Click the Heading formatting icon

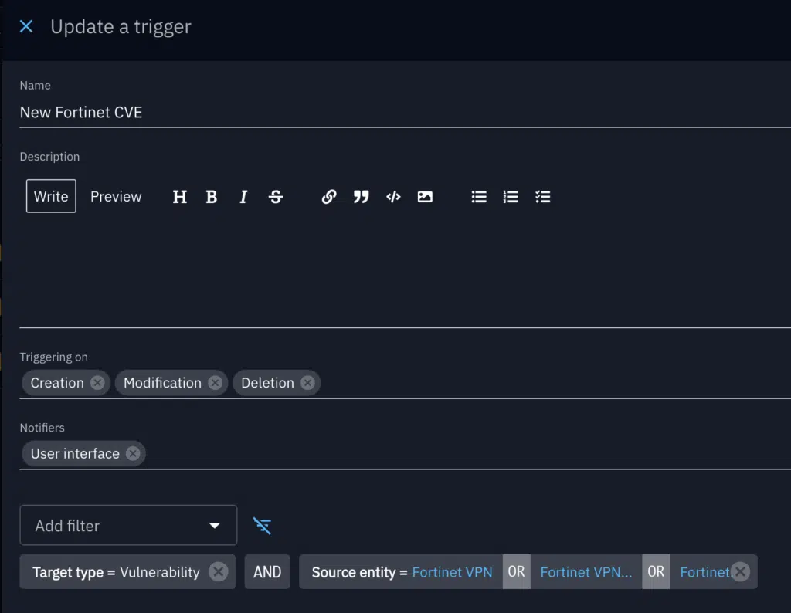[179, 197]
